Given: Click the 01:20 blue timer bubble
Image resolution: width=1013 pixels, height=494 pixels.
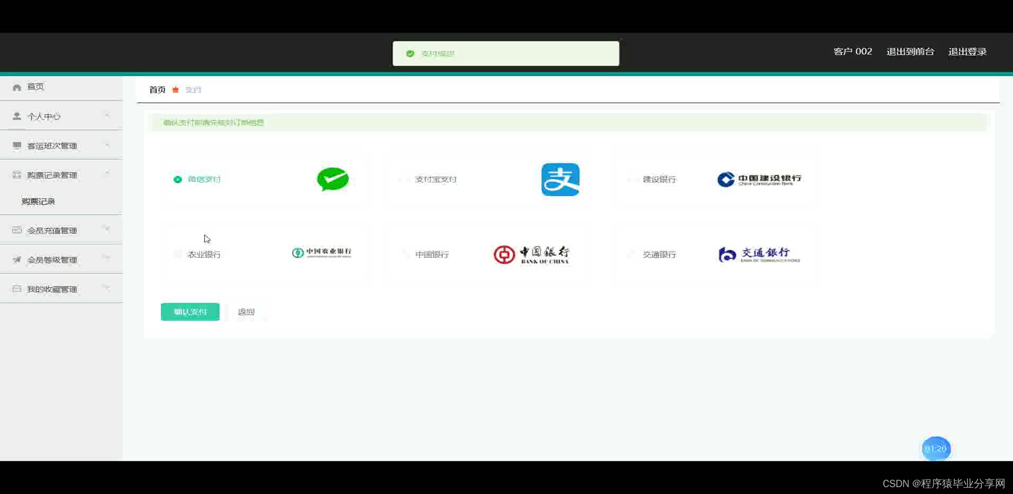Looking at the screenshot, I should (x=936, y=449).
